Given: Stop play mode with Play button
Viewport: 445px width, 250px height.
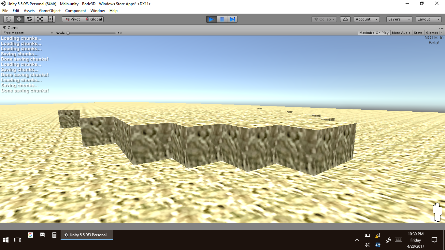Looking at the screenshot, I should [211, 19].
